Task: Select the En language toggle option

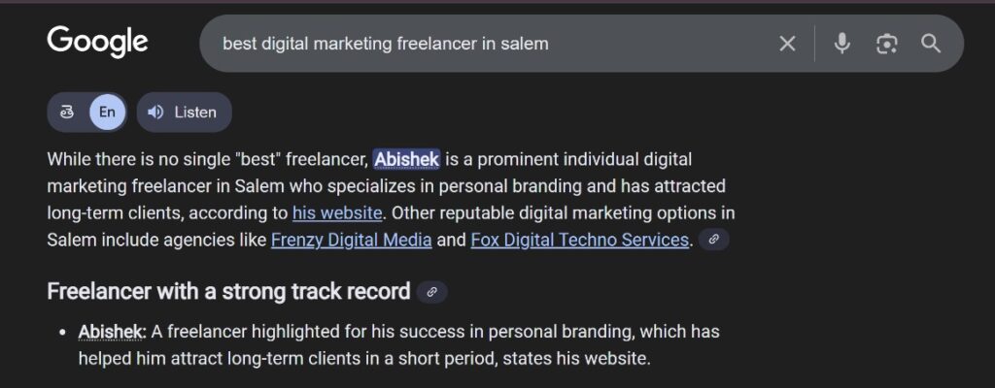Action: coord(107,113)
